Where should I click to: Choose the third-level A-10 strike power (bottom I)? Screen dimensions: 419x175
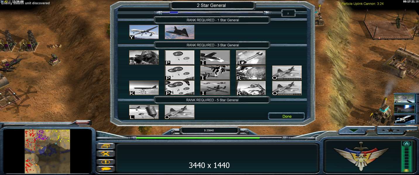pyautogui.click(x=215, y=88)
